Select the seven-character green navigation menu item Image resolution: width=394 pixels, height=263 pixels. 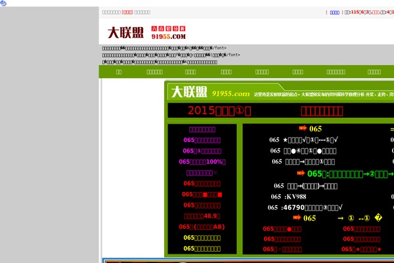click(336, 72)
